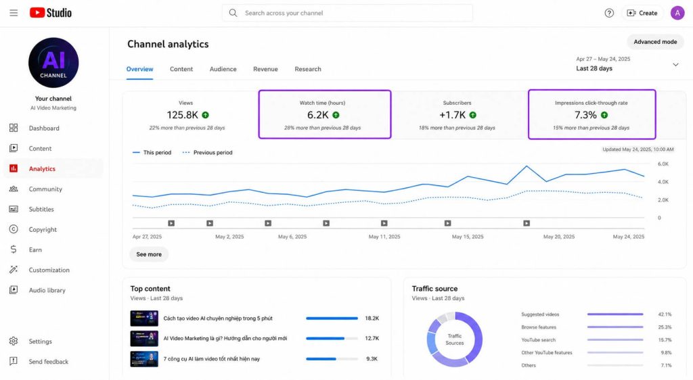Open Subtitles from the sidebar
The image size is (693, 380).
(x=53, y=209)
